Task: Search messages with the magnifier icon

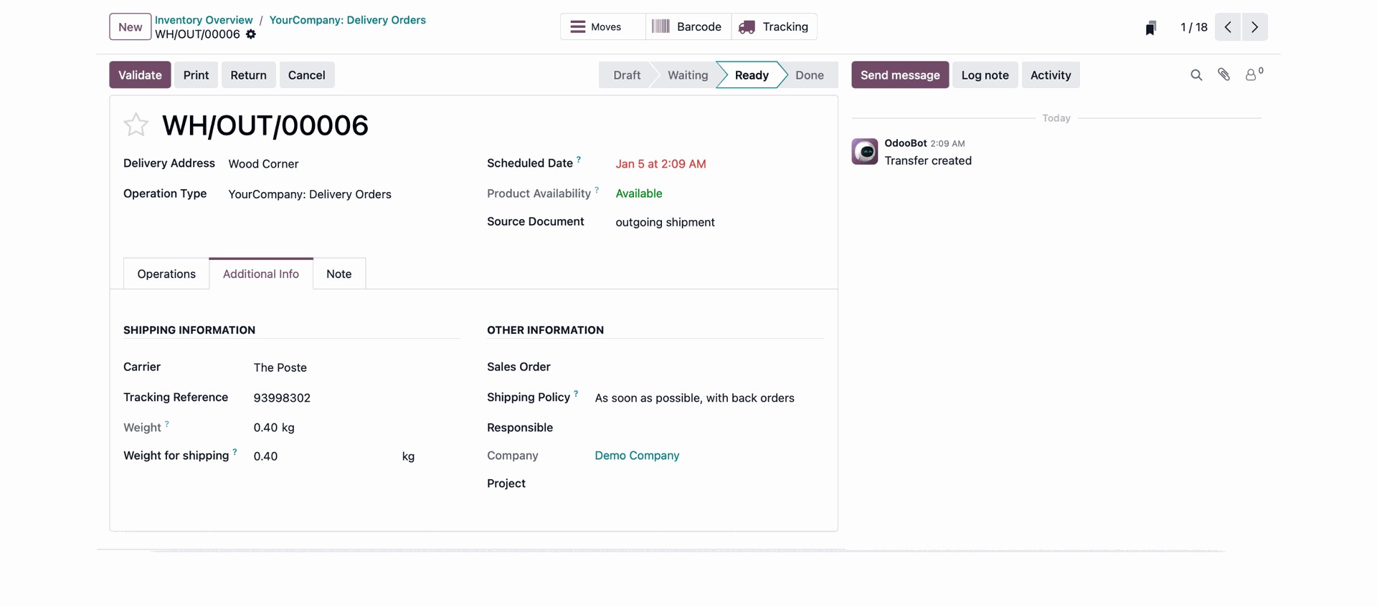Action: (1196, 75)
